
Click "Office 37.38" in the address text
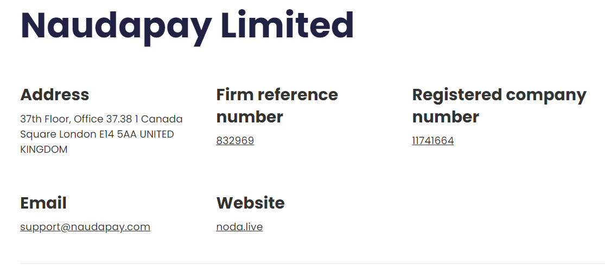[102, 119]
